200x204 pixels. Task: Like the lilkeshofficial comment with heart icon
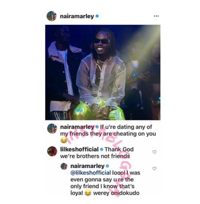click(x=154, y=152)
